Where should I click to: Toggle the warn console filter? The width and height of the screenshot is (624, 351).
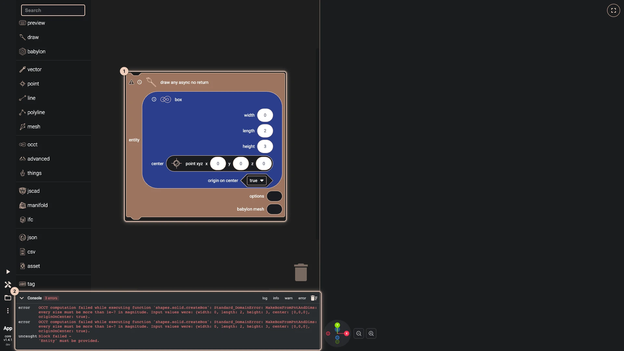[289, 298]
